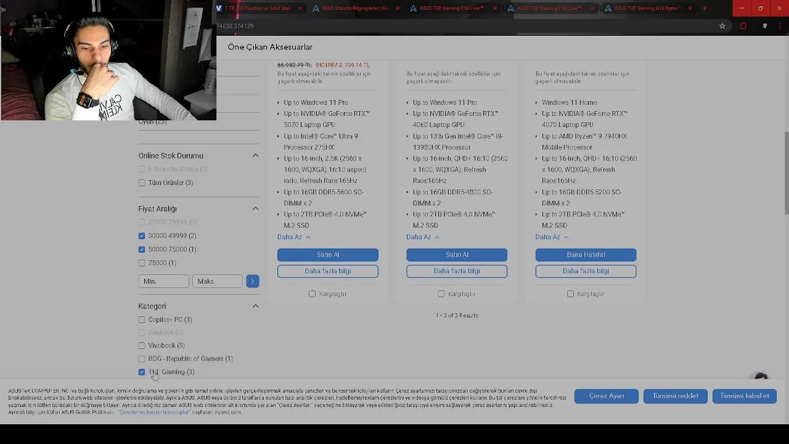
Task: Click the 'INDIRIM 2.799,14 TL' discount text
Action: pos(343,65)
